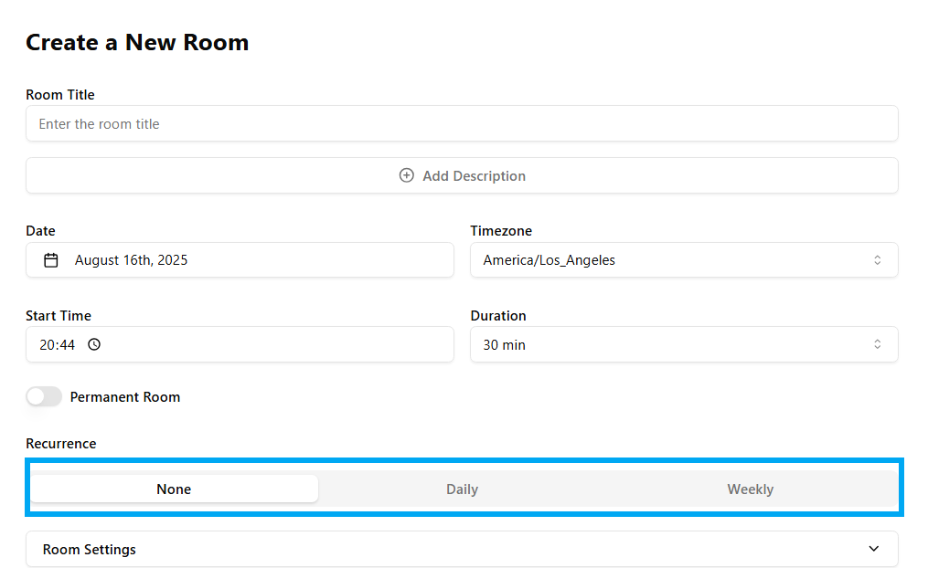Select the hour value 20 in Start Time
928x568 pixels.
click(47, 345)
